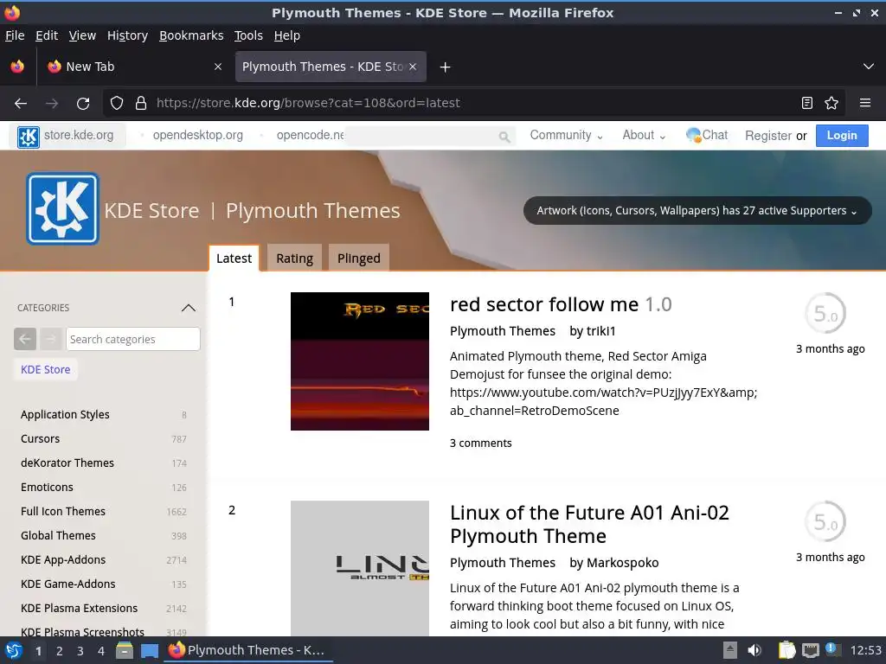Go back to the previous page
Image resolution: width=886 pixels, height=664 pixels.
point(21,104)
